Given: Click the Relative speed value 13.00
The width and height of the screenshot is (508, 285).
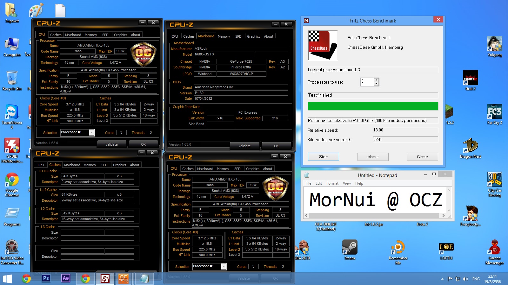Looking at the screenshot, I should pyautogui.click(x=405, y=130).
